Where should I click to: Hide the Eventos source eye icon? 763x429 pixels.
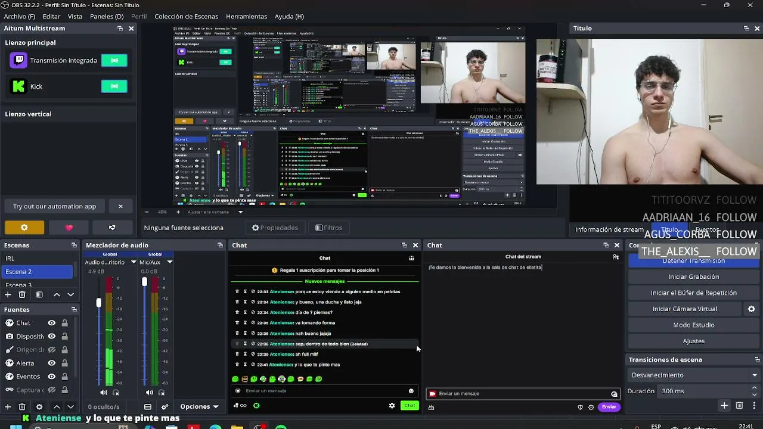tap(52, 377)
